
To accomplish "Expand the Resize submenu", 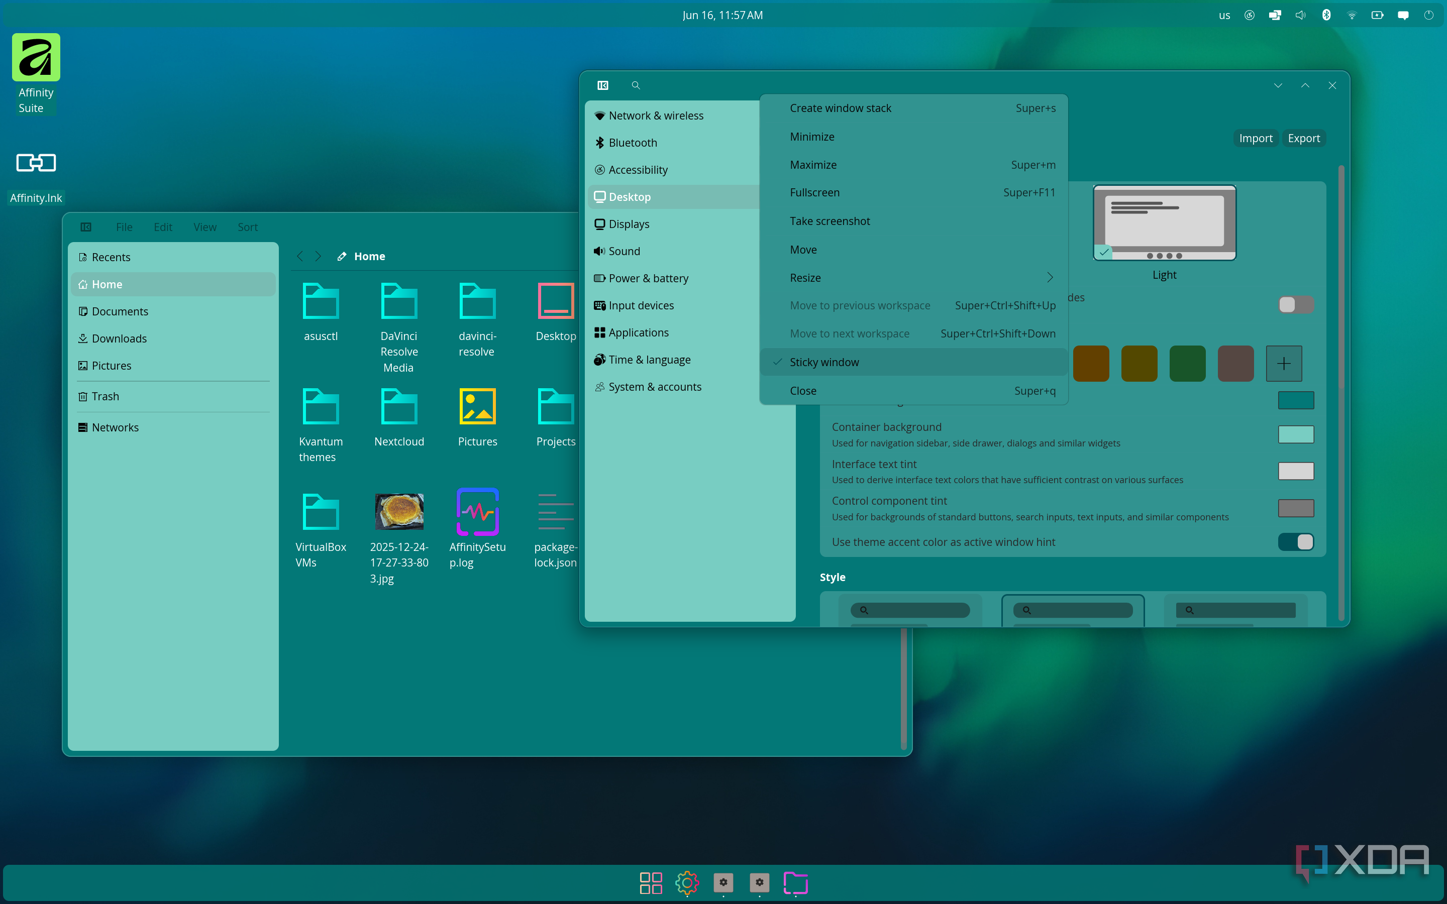I will [x=913, y=278].
